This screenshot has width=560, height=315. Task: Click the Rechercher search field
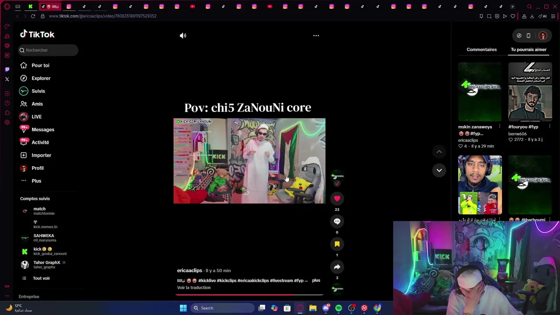click(x=48, y=50)
